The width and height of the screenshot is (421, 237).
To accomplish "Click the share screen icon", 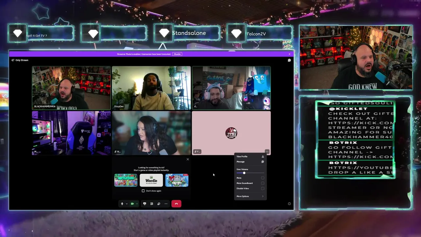I will click(144, 204).
